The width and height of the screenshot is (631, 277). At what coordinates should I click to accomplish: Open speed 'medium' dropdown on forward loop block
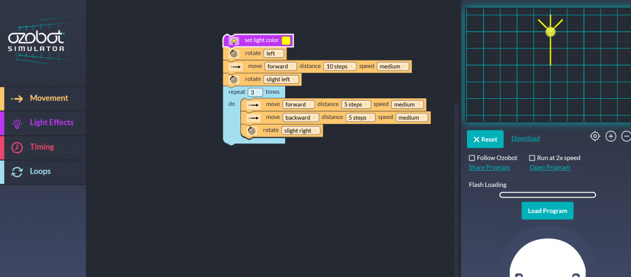coord(407,105)
